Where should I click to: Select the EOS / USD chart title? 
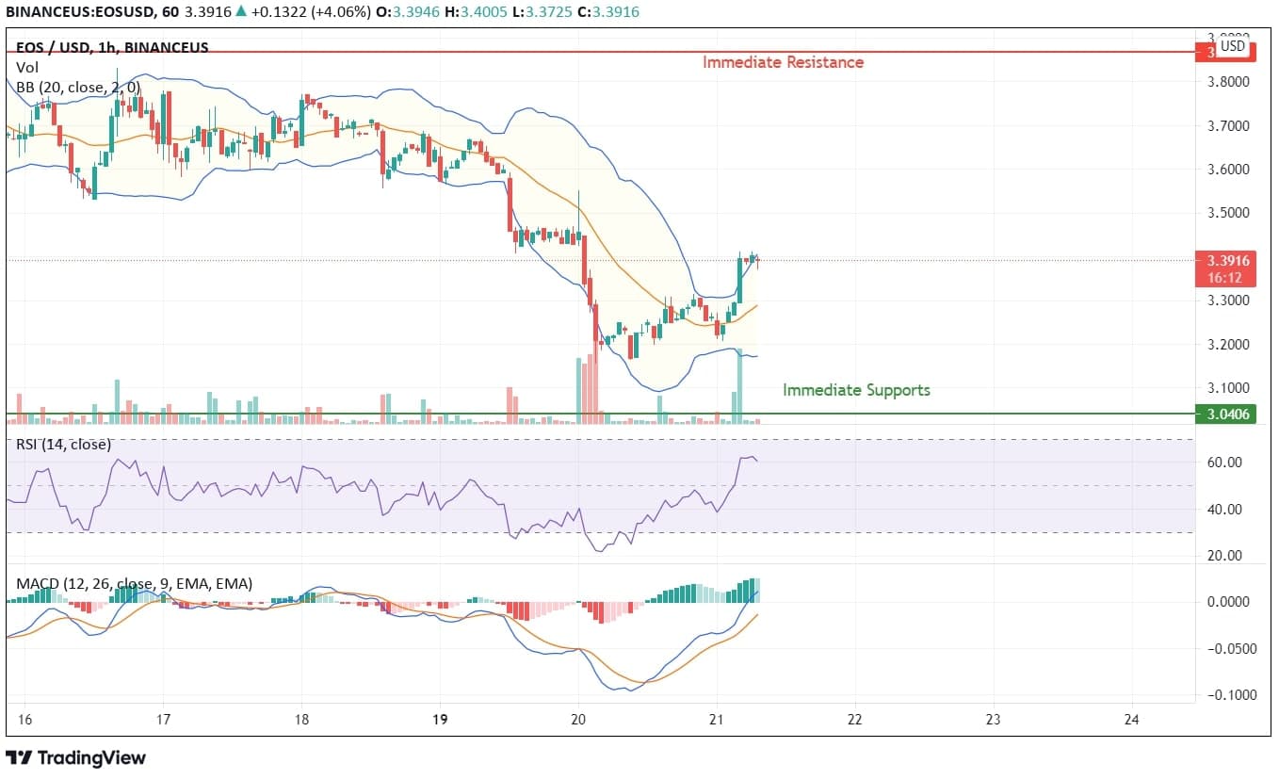[x=111, y=47]
